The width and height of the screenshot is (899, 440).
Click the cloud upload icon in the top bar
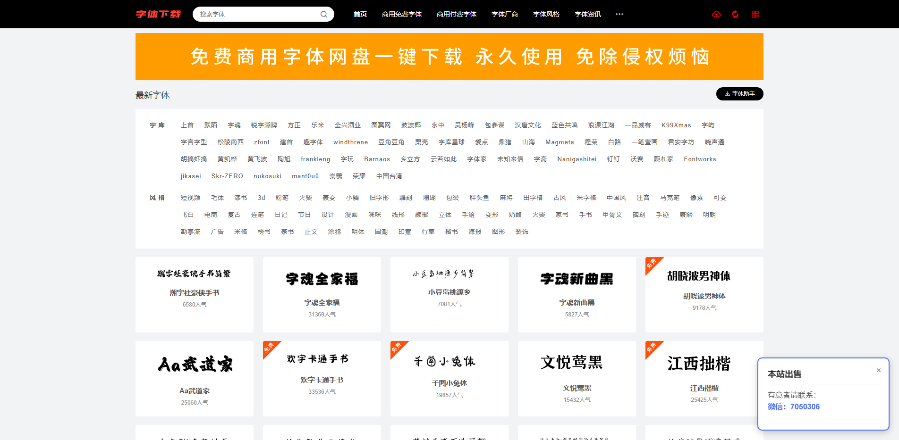pyautogui.click(x=716, y=14)
